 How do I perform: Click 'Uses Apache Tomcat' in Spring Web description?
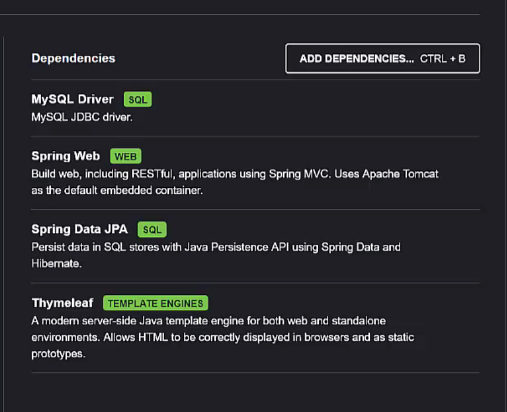pos(386,174)
